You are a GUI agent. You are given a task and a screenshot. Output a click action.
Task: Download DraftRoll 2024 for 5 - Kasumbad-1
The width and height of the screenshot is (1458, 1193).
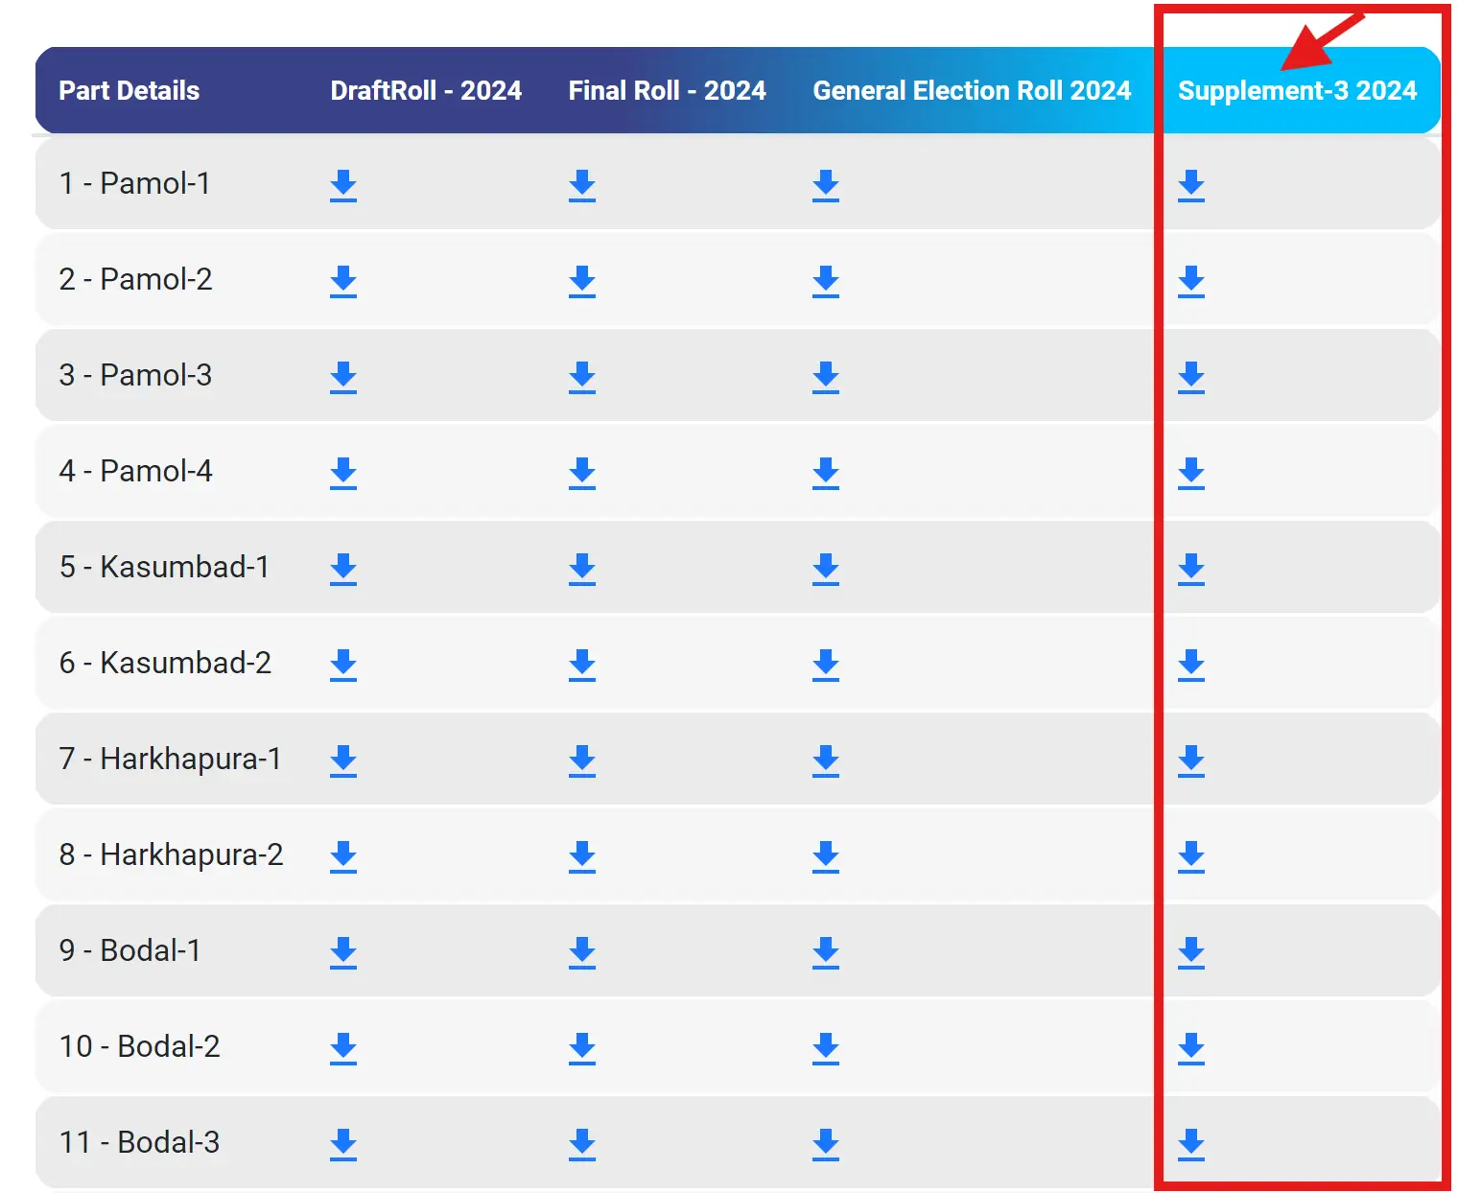click(x=343, y=569)
